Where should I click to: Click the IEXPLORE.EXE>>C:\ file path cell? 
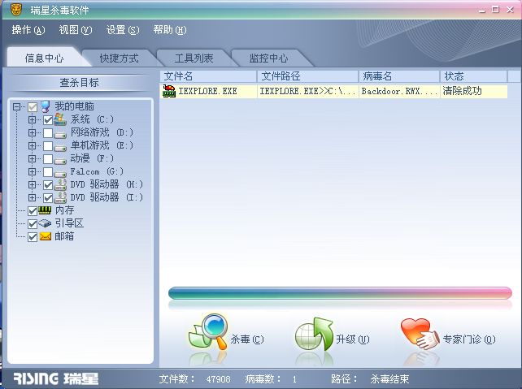coord(308,91)
